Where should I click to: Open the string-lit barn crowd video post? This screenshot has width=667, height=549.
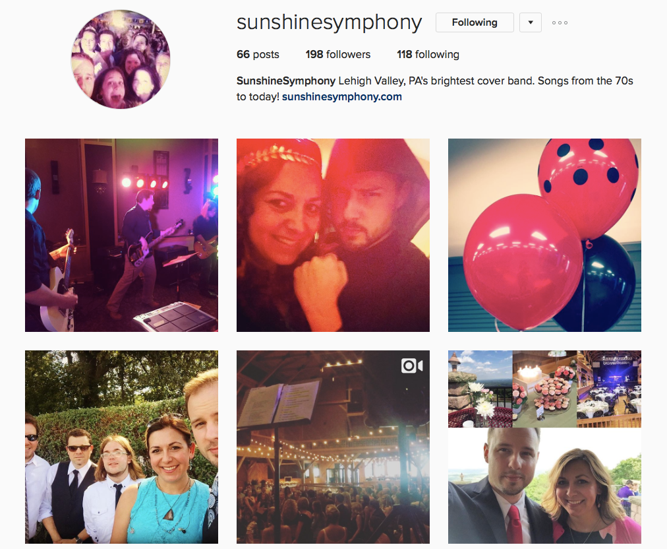pos(333,447)
